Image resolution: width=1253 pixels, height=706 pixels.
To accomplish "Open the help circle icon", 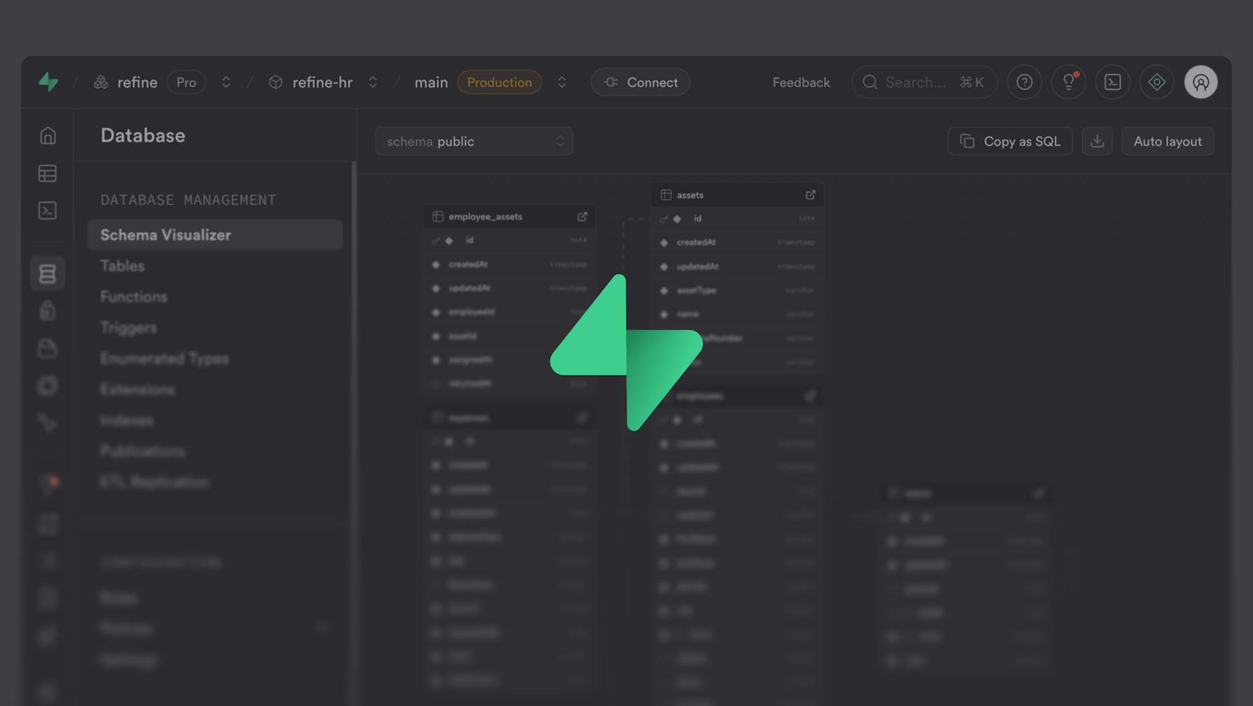I will [x=1024, y=82].
